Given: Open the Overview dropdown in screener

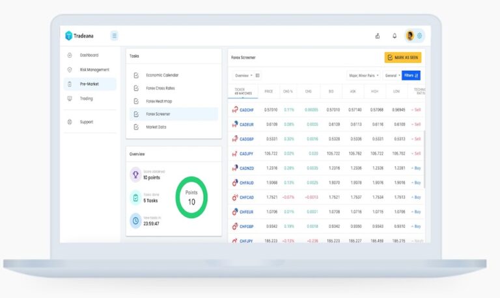Looking at the screenshot, I should click(x=243, y=75).
